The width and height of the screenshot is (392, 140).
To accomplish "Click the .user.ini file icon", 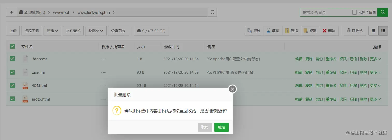I will click(25, 72).
